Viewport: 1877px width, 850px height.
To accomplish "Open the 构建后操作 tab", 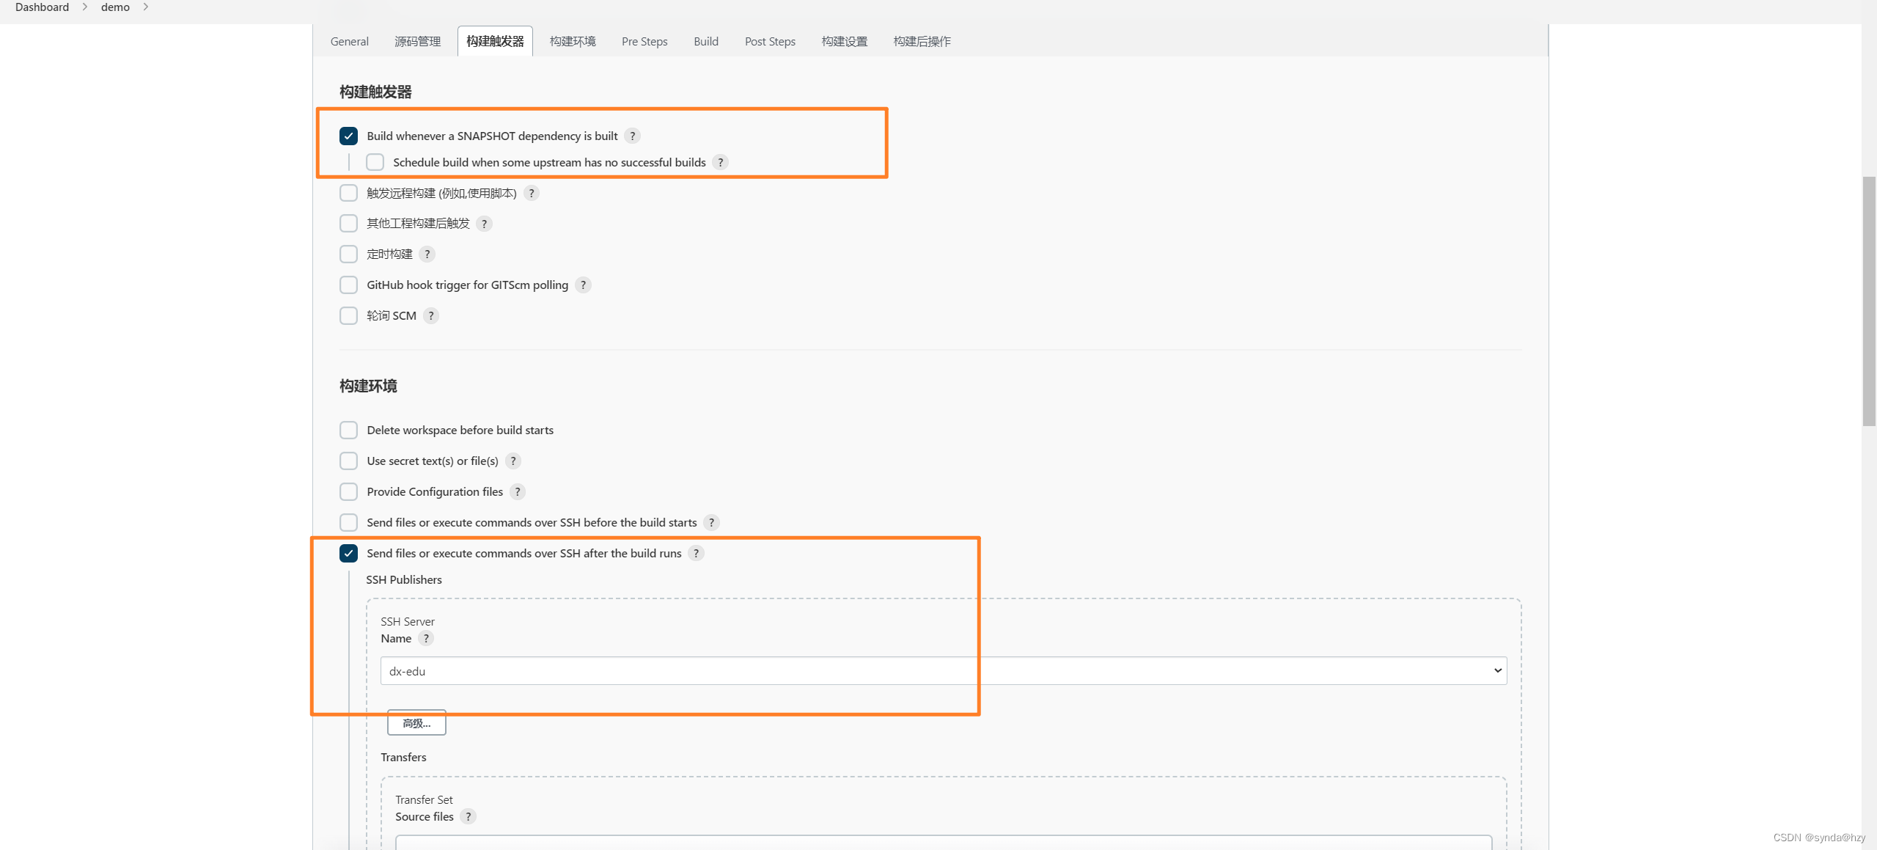I will pyautogui.click(x=922, y=41).
